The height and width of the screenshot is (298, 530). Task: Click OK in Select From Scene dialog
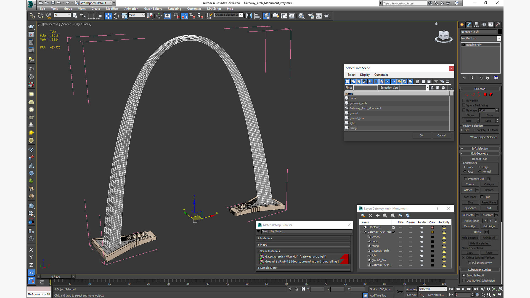pos(421,135)
